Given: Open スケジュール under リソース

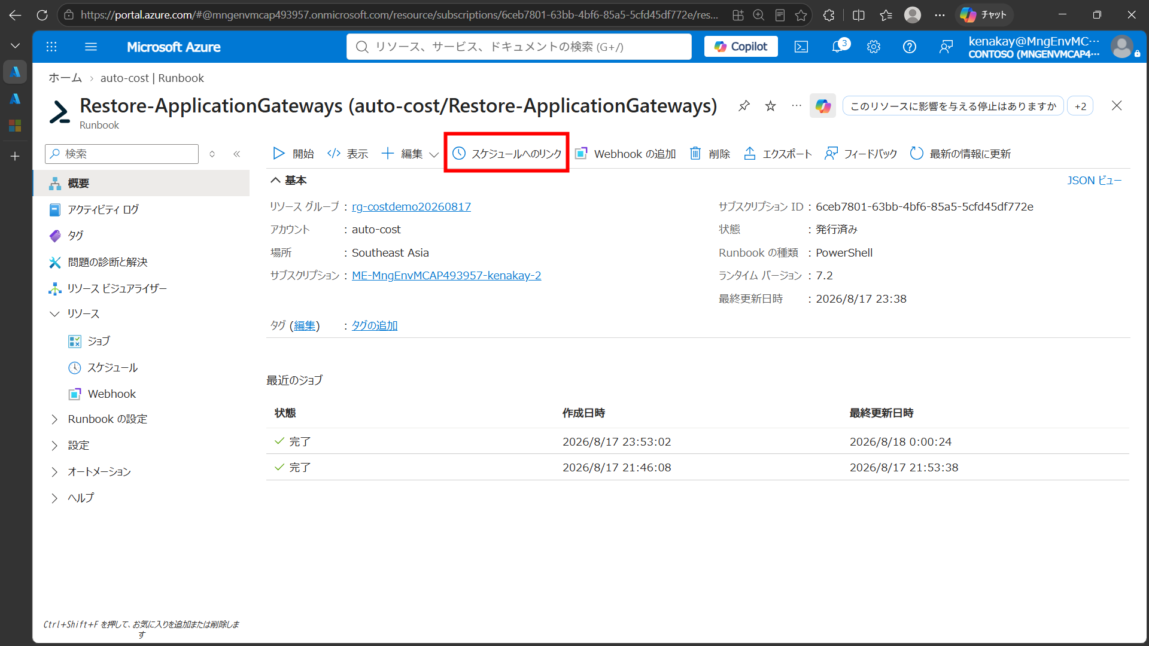Looking at the screenshot, I should point(113,367).
